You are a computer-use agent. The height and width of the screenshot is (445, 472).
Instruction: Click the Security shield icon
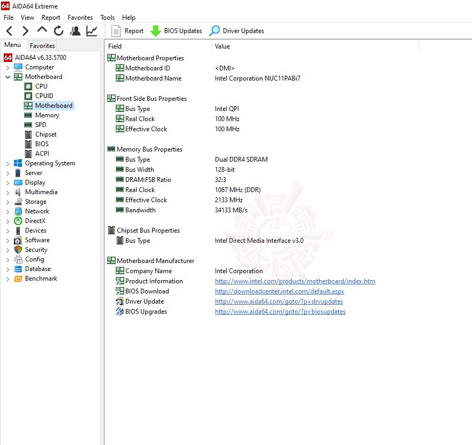tap(18, 250)
